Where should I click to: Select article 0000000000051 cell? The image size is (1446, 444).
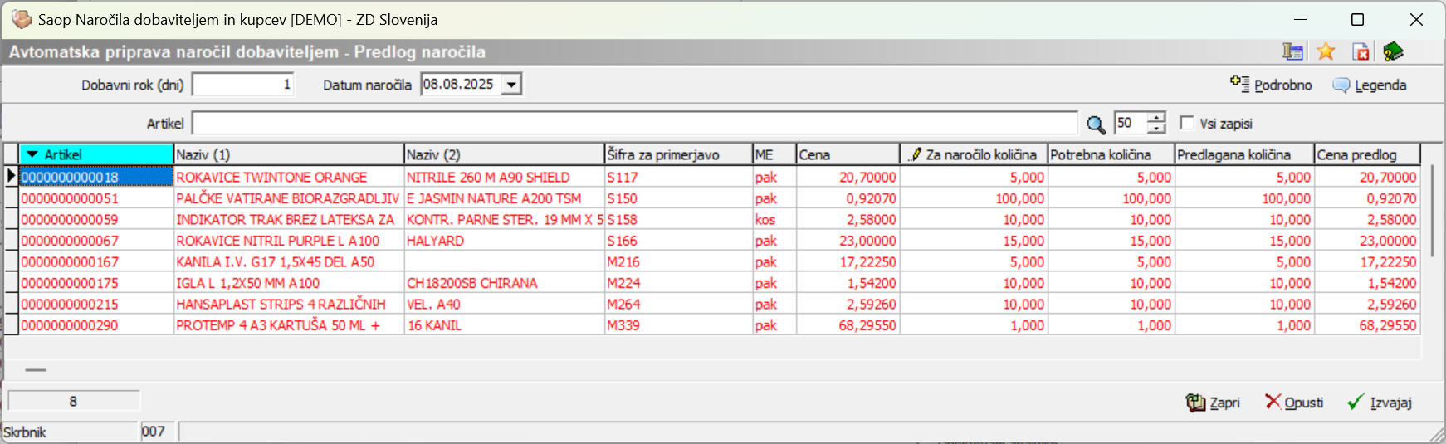tap(96, 198)
